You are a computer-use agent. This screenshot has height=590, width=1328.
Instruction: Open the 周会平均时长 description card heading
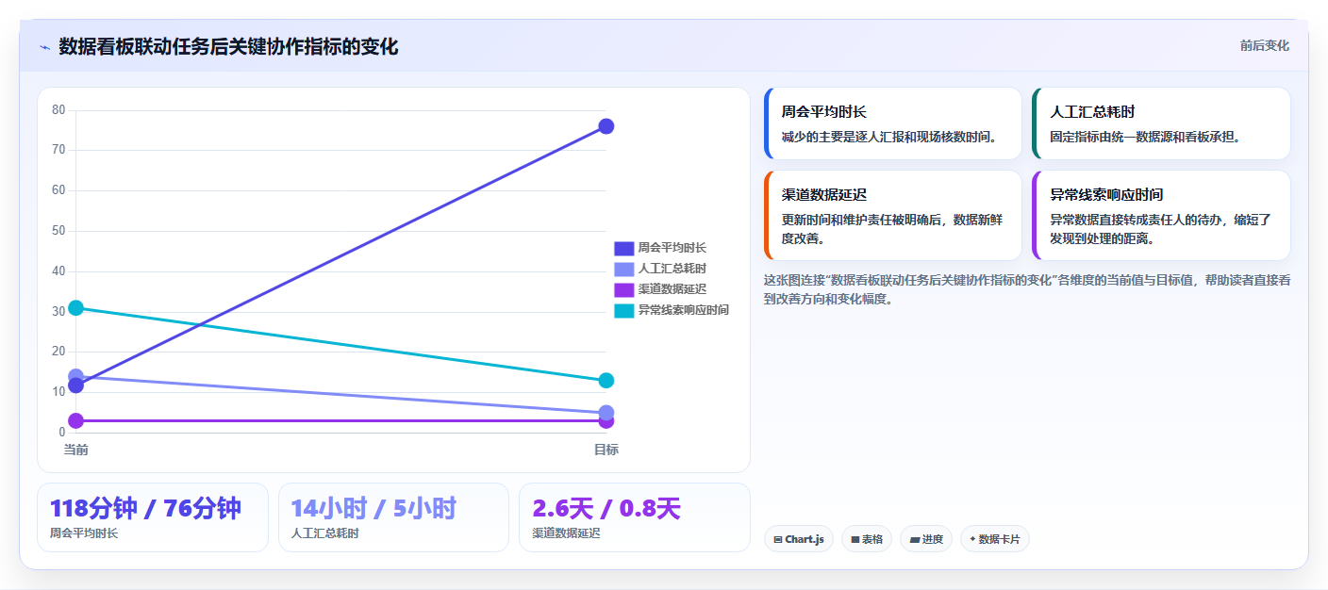[823, 112]
